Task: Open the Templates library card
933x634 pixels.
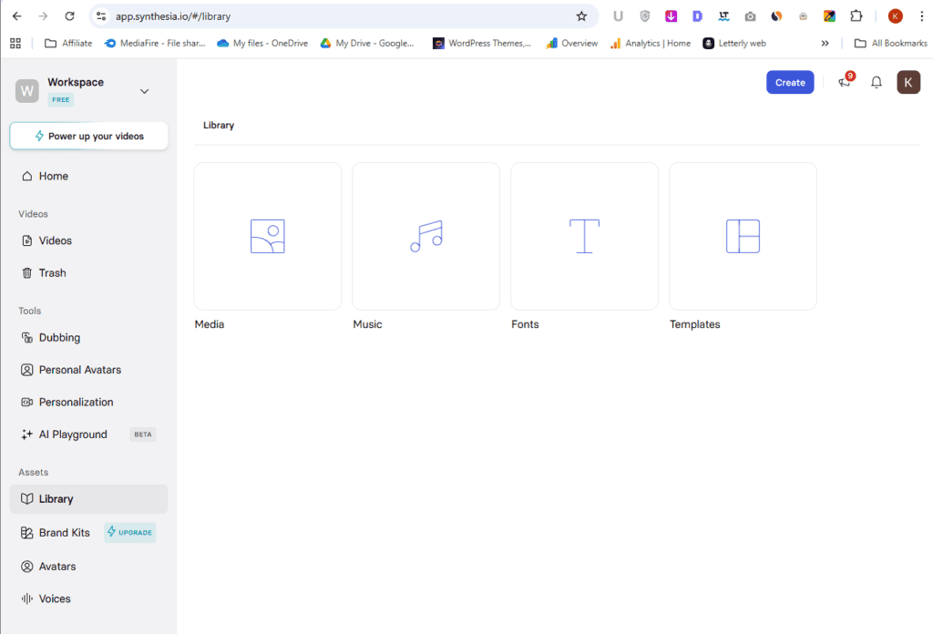Action: (x=743, y=236)
